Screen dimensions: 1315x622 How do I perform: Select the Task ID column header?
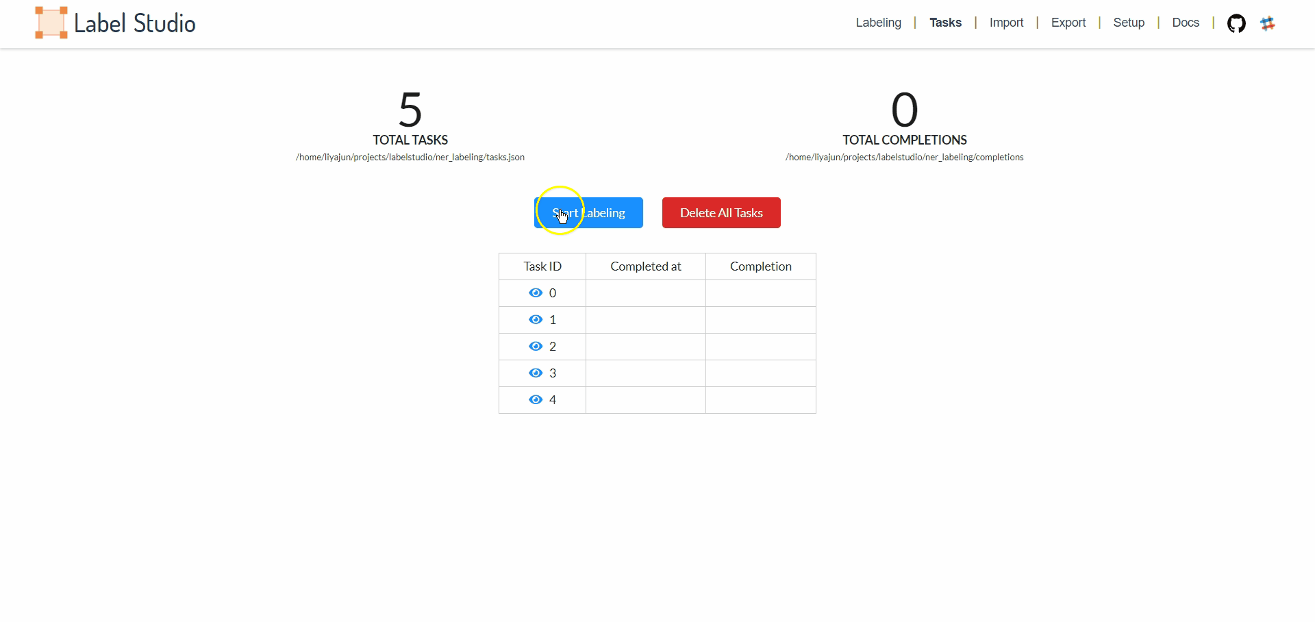point(542,266)
